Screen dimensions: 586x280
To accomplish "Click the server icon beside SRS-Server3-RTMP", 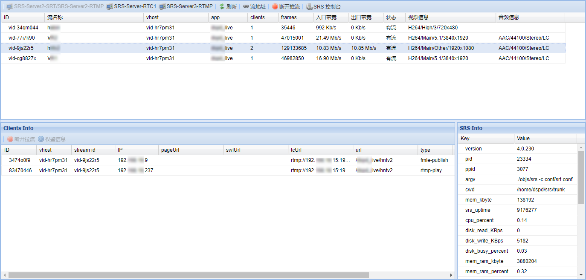I will pos(162,6).
